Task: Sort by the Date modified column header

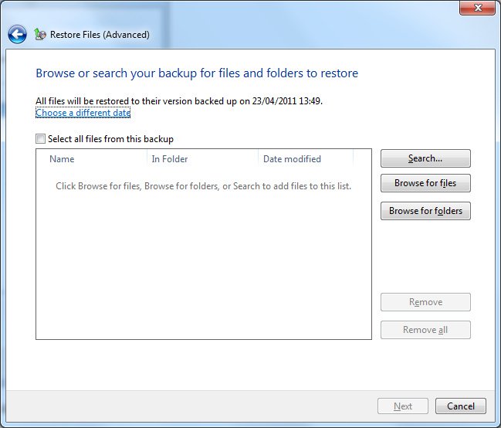Action: point(306,159)
